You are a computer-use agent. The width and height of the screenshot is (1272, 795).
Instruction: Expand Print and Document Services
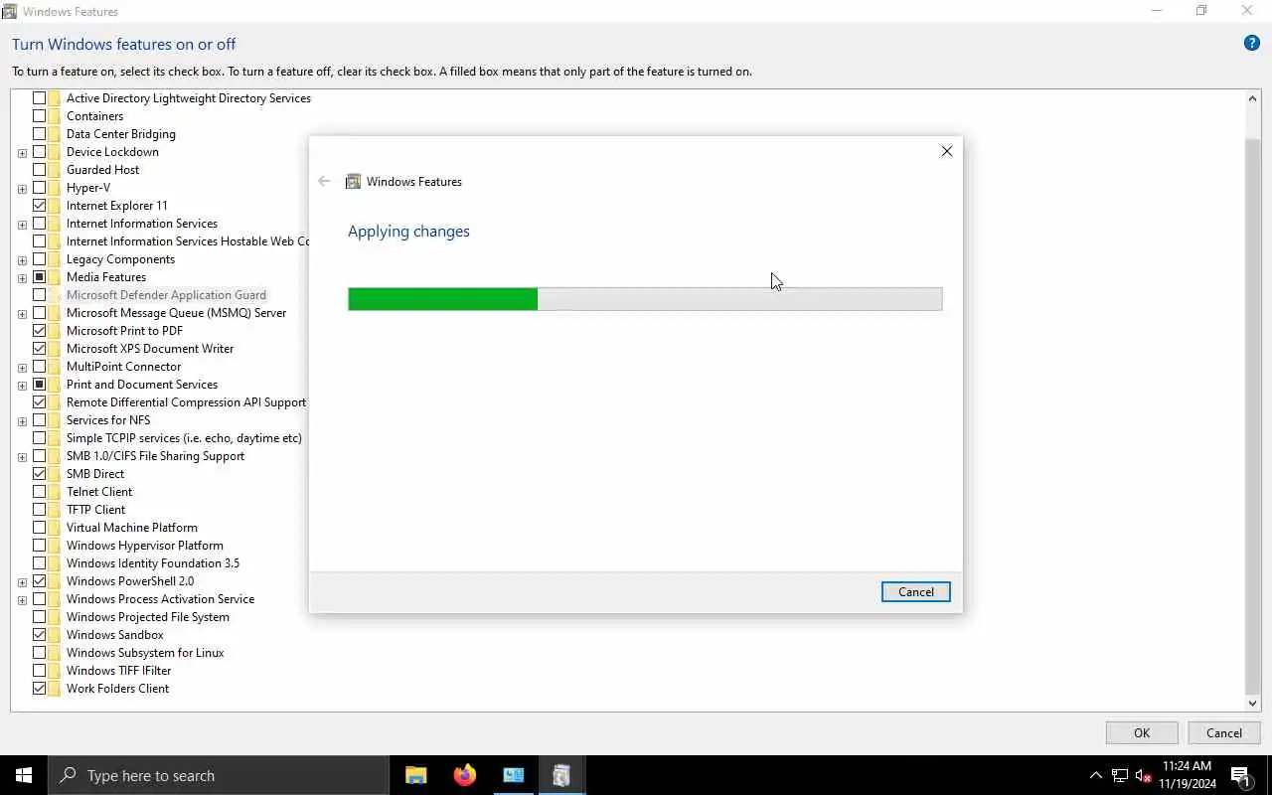point(22,386)
